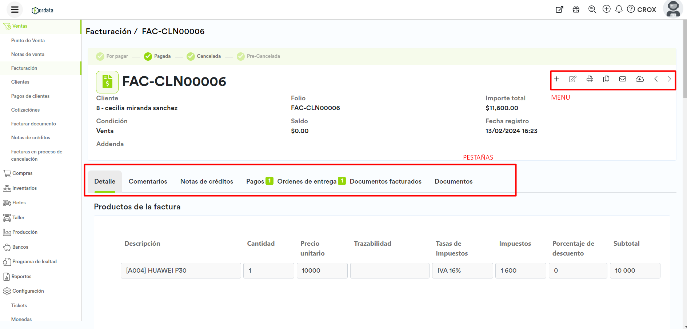Image resolution: width=687 pixels, height=329 pixels.
Task: Open the Notas de créditos tab
Action: point(207,181)
